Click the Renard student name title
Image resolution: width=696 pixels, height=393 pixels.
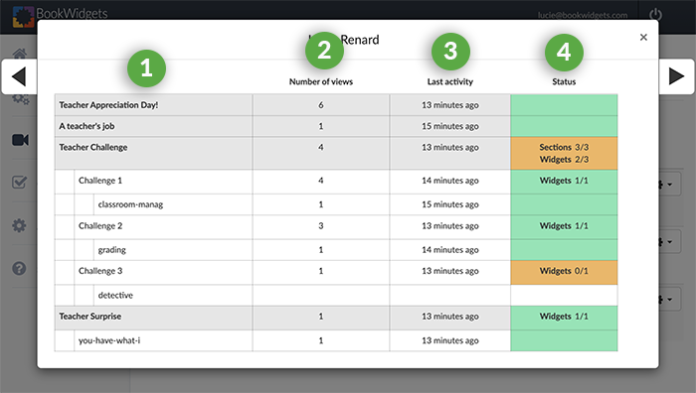[x=360, y=40]
